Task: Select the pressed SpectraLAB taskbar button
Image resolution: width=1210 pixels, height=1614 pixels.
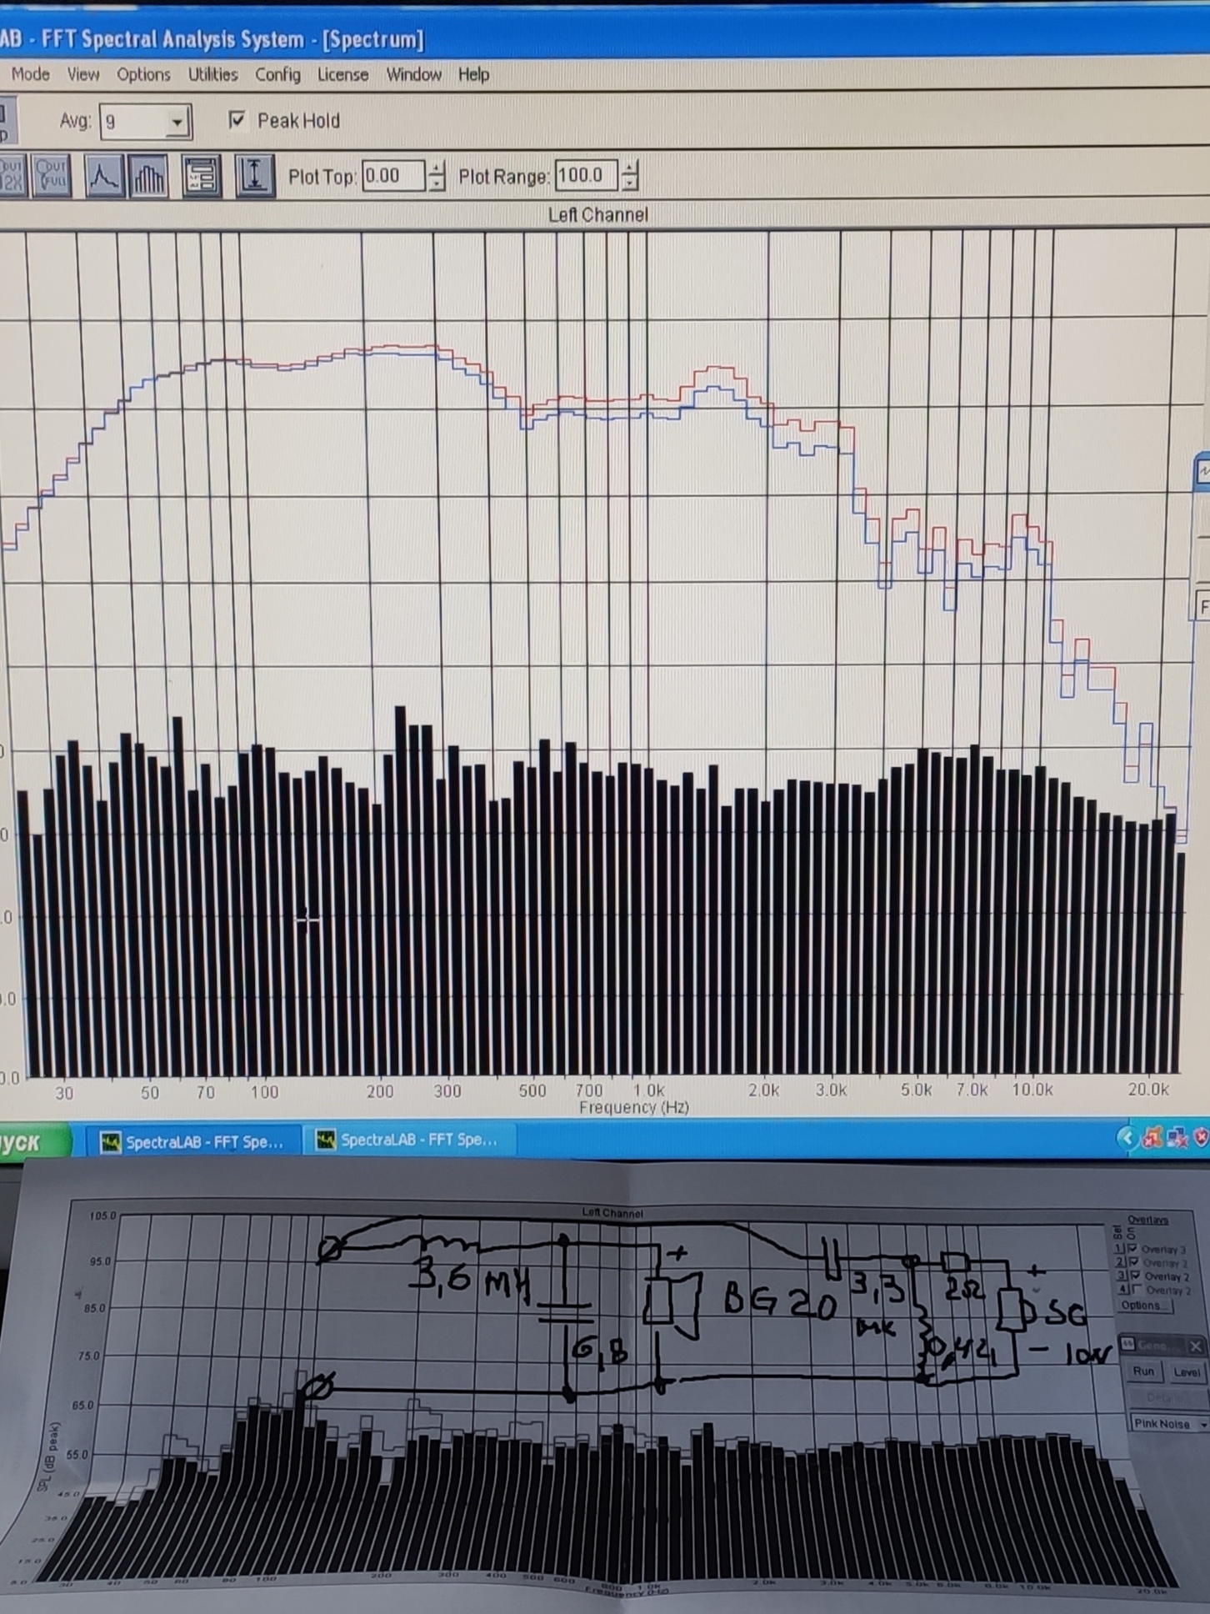Action: coord(192,1141)
